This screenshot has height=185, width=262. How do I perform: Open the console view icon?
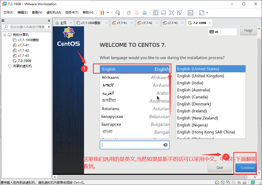click(190, 13)
